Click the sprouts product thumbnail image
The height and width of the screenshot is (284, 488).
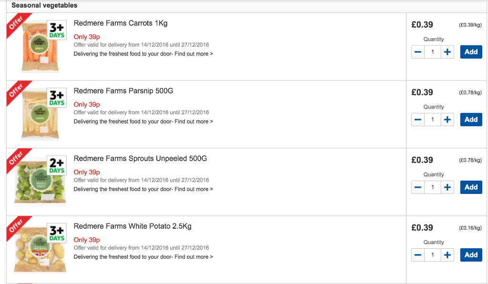point(40,181)
